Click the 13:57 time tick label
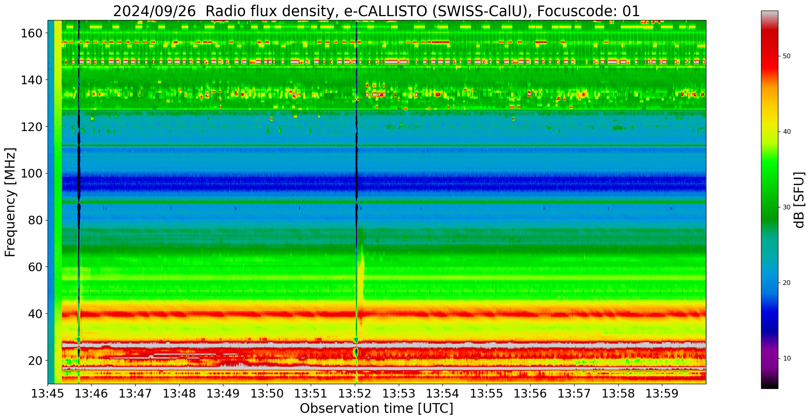Viewport: 811px width, 420px height. [574, 393]
